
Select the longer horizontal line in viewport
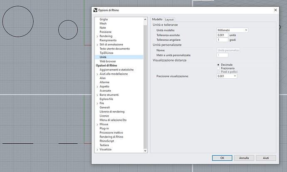18,143
